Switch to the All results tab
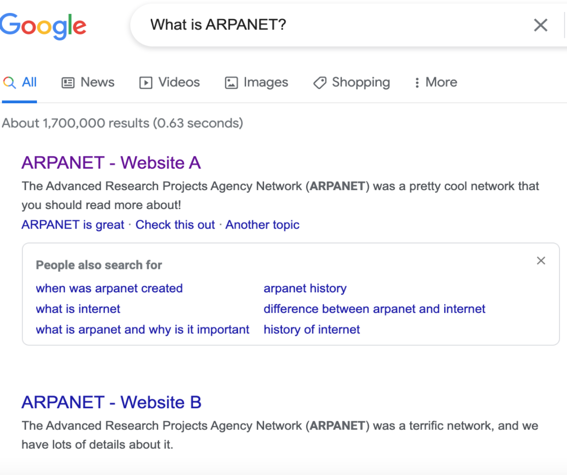 [x=23, y=82]
